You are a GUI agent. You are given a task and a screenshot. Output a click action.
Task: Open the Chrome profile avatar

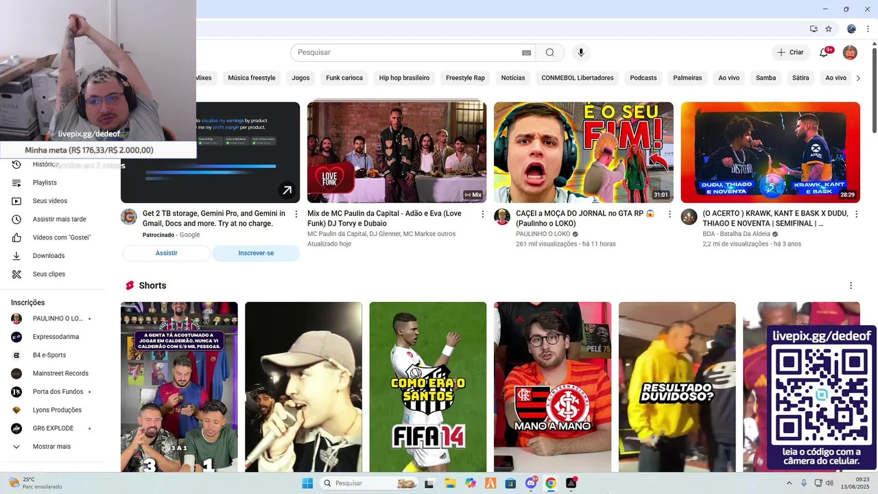point(851,29)
